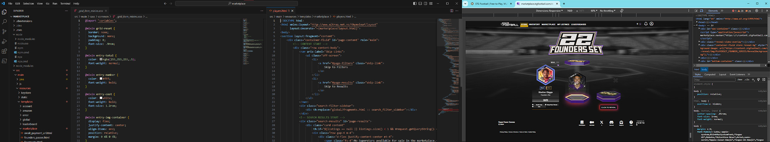Toggle inspect element picker in DevTools

pyautogui.click(x=696, y=11)
